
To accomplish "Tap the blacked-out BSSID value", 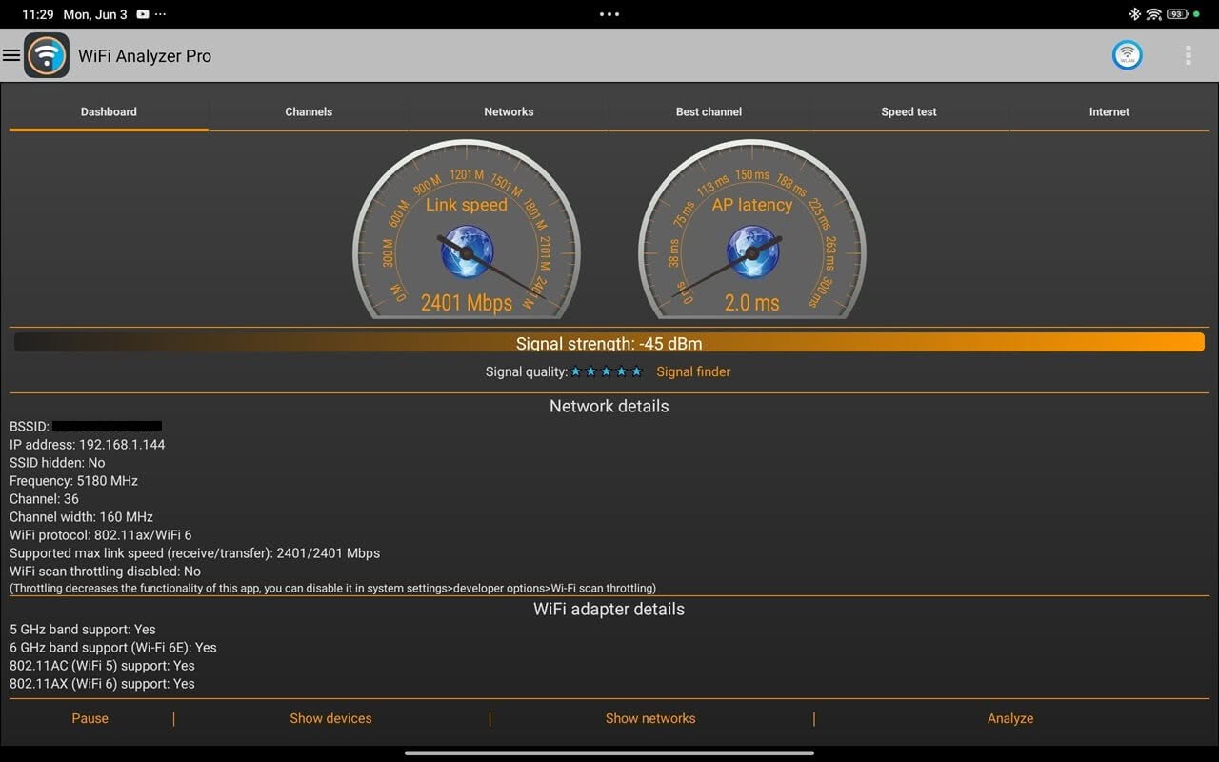I will [107, 426].
